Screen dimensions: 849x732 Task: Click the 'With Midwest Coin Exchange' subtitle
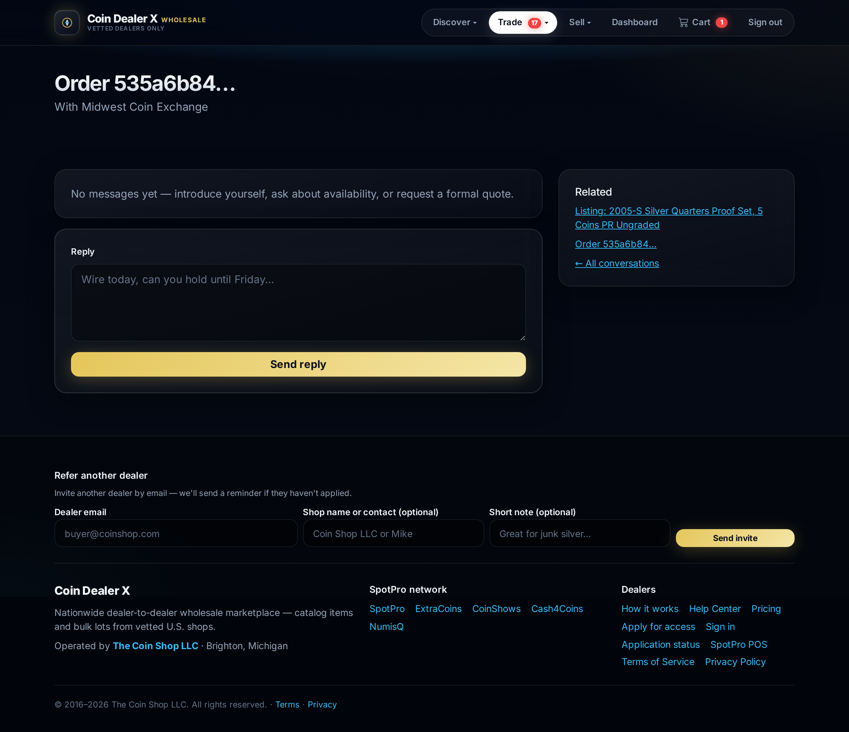131,107
